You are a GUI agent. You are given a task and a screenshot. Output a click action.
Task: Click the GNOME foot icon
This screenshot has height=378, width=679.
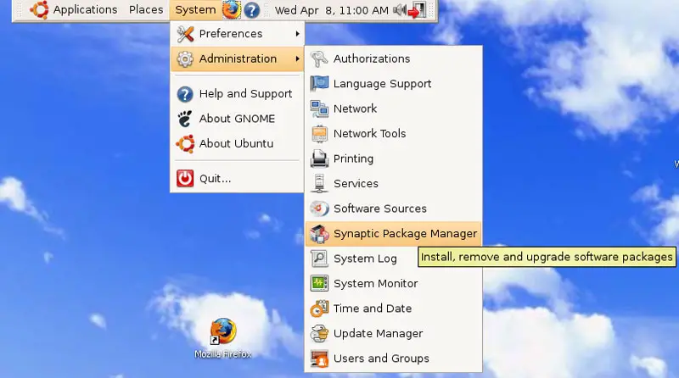tap(185, 119)
